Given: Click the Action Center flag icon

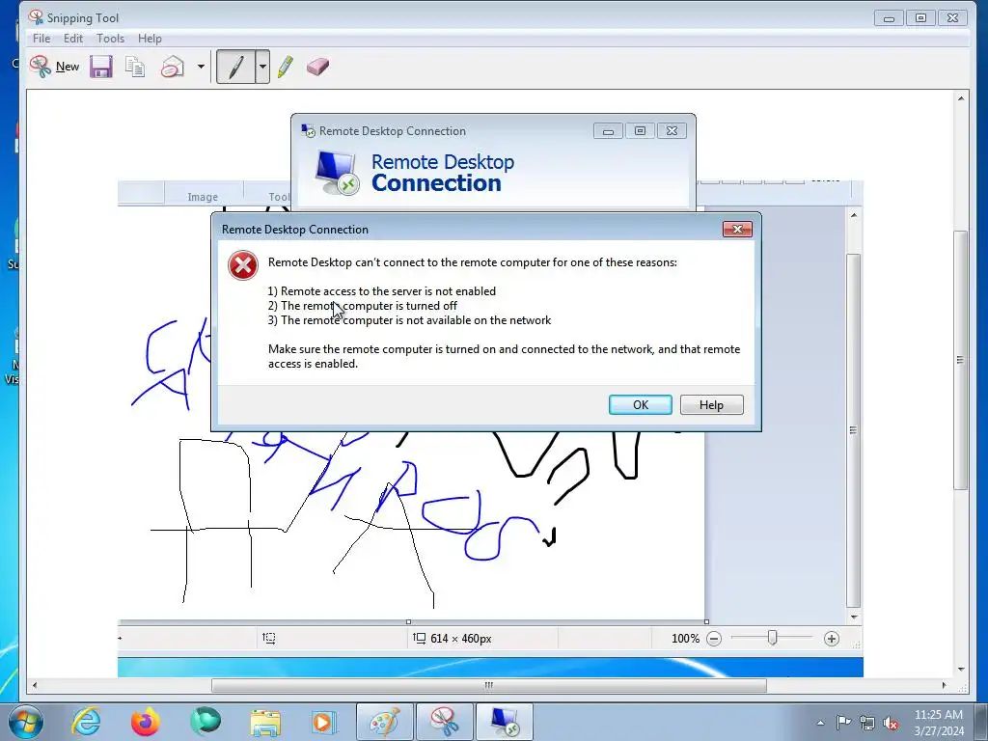Looking at the screenshot, I should click(x=843, y=722).
